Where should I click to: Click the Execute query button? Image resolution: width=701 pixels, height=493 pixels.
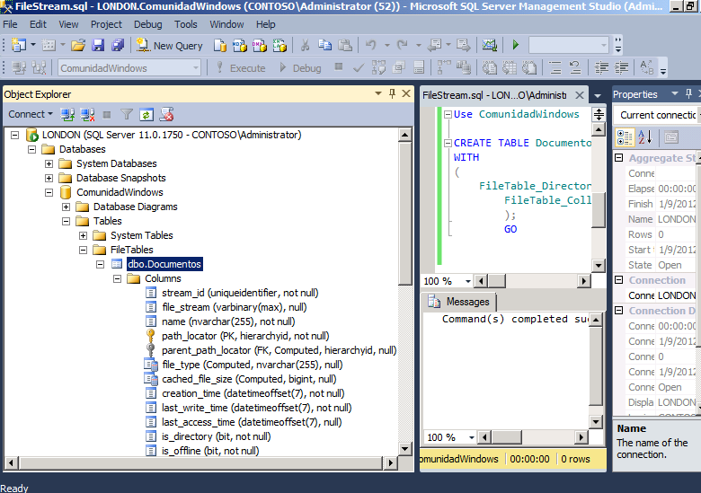coord(241,68)
